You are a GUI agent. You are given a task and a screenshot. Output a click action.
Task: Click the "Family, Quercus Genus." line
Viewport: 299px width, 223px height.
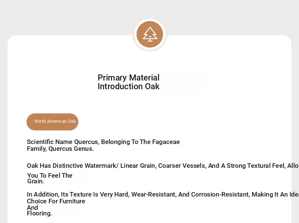click(60, 149)
